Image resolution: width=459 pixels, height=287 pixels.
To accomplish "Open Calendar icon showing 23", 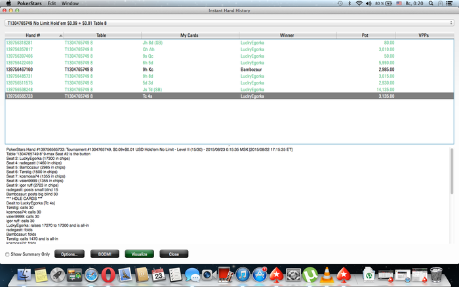I will tap(159, 275).
